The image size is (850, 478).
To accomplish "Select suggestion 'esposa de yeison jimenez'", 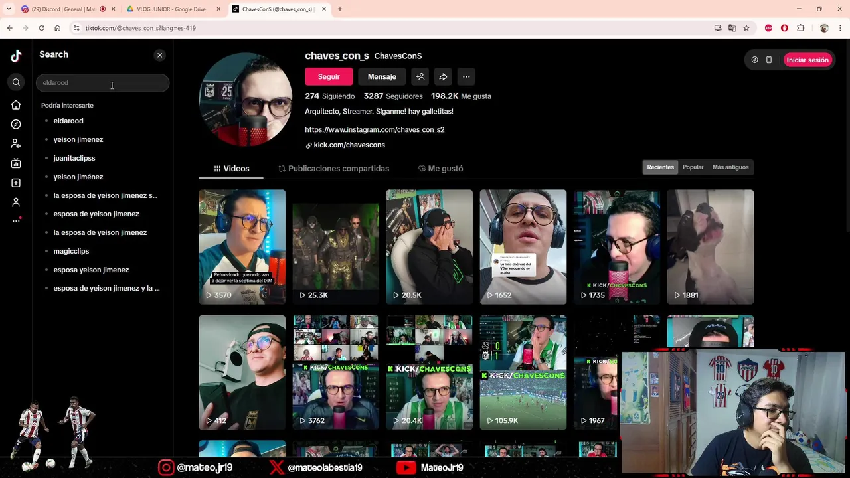I will point(96,214).
